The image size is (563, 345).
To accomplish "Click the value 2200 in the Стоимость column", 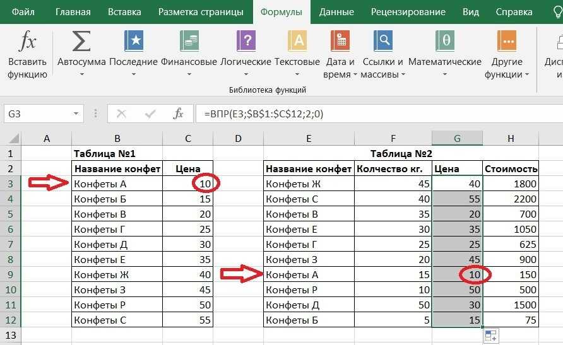I will point(511,199).
